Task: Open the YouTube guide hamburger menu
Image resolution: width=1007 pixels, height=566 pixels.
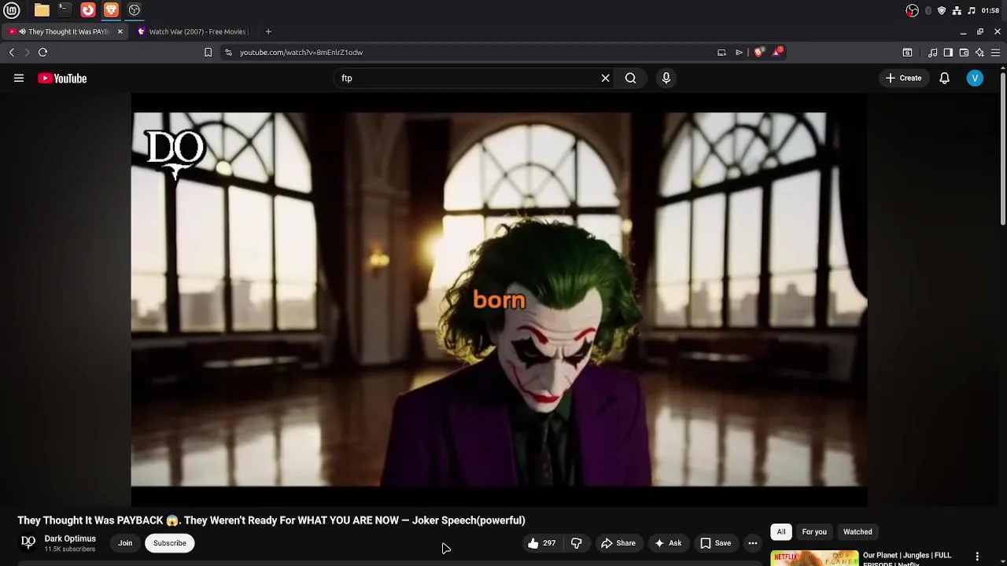Action: click(x=19, y=78)
